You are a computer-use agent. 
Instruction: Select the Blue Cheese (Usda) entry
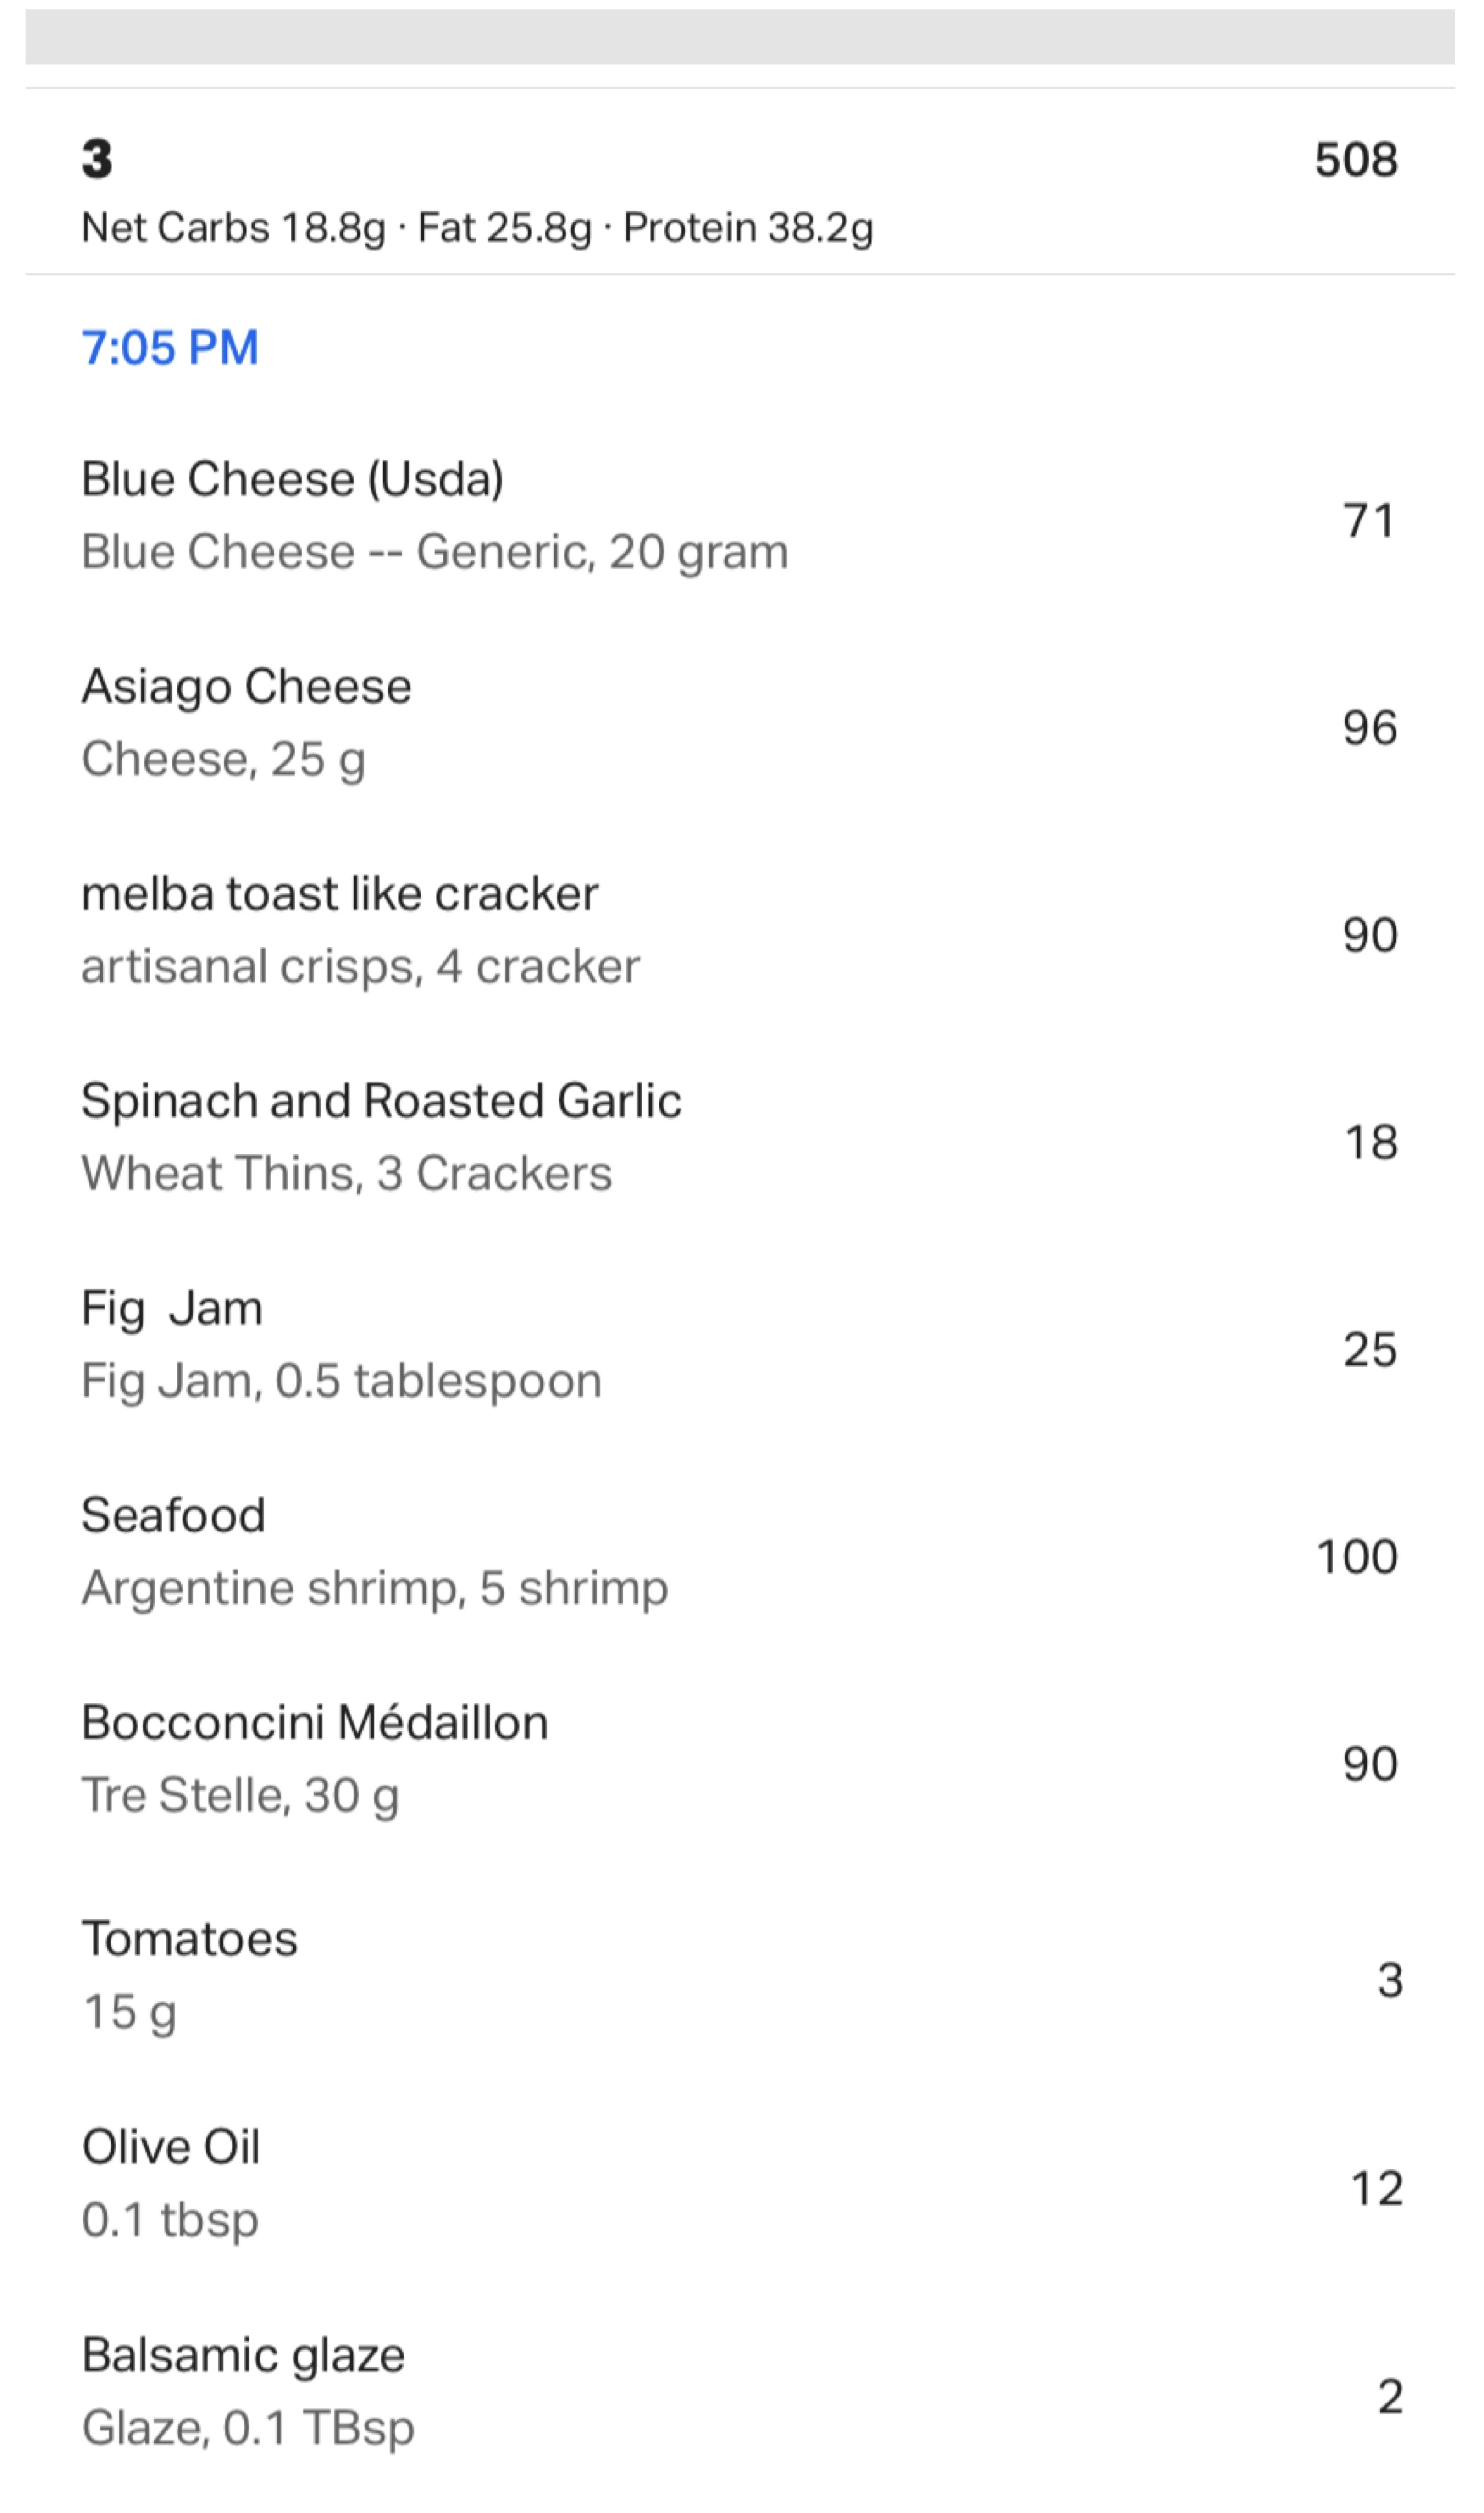[740, 516]
